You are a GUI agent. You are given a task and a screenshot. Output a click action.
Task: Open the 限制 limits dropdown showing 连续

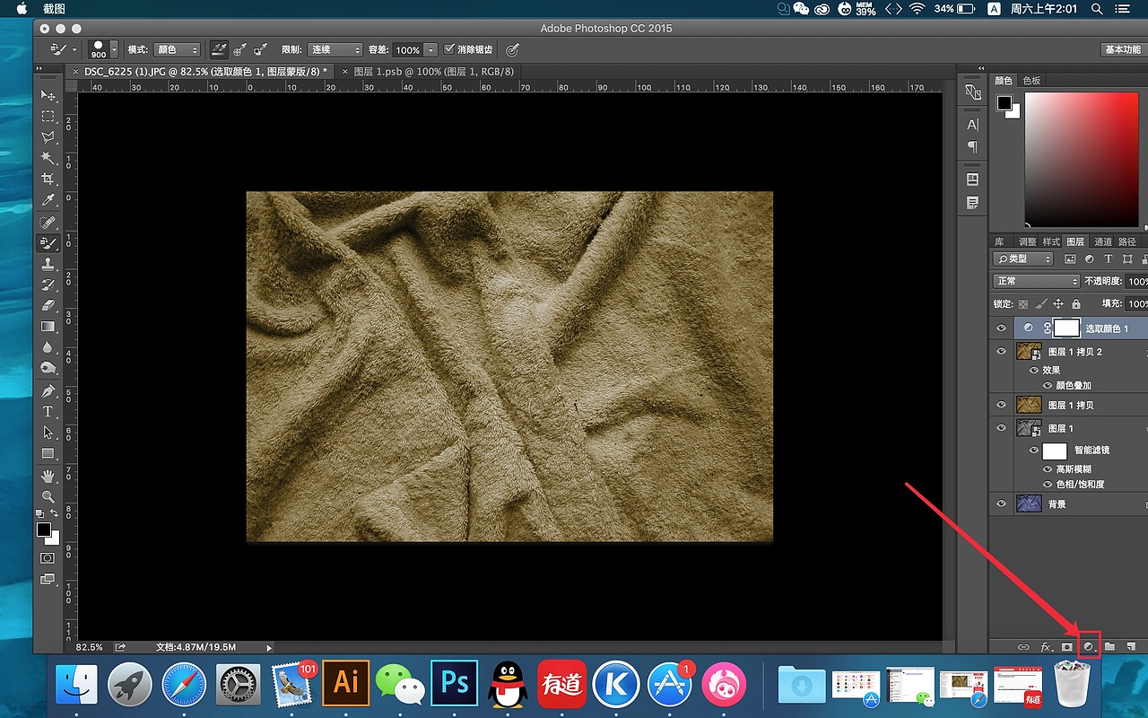click(335, 50)
